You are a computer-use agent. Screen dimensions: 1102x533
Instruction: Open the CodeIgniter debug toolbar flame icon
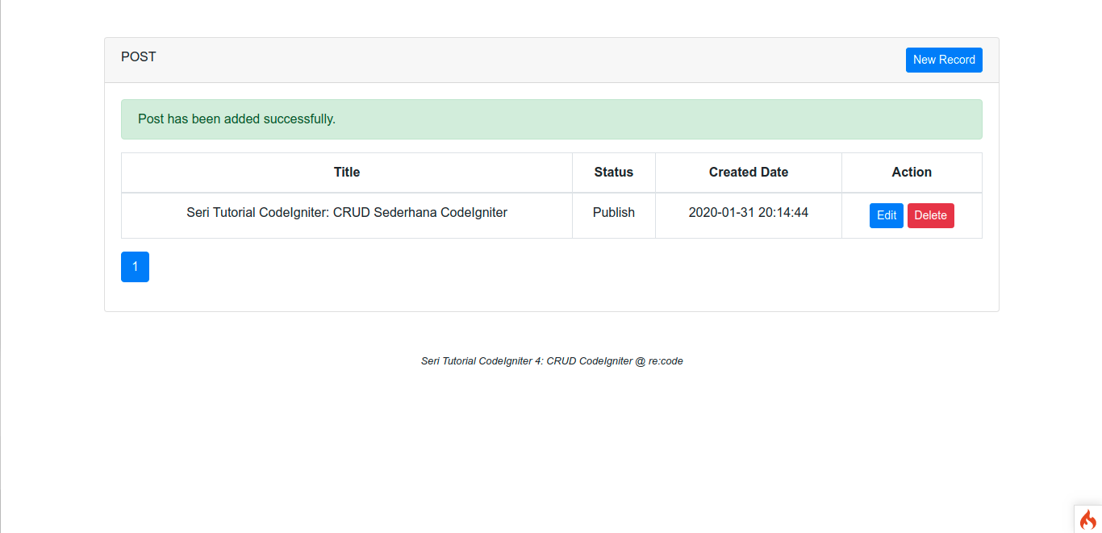tap(1087, 519)
